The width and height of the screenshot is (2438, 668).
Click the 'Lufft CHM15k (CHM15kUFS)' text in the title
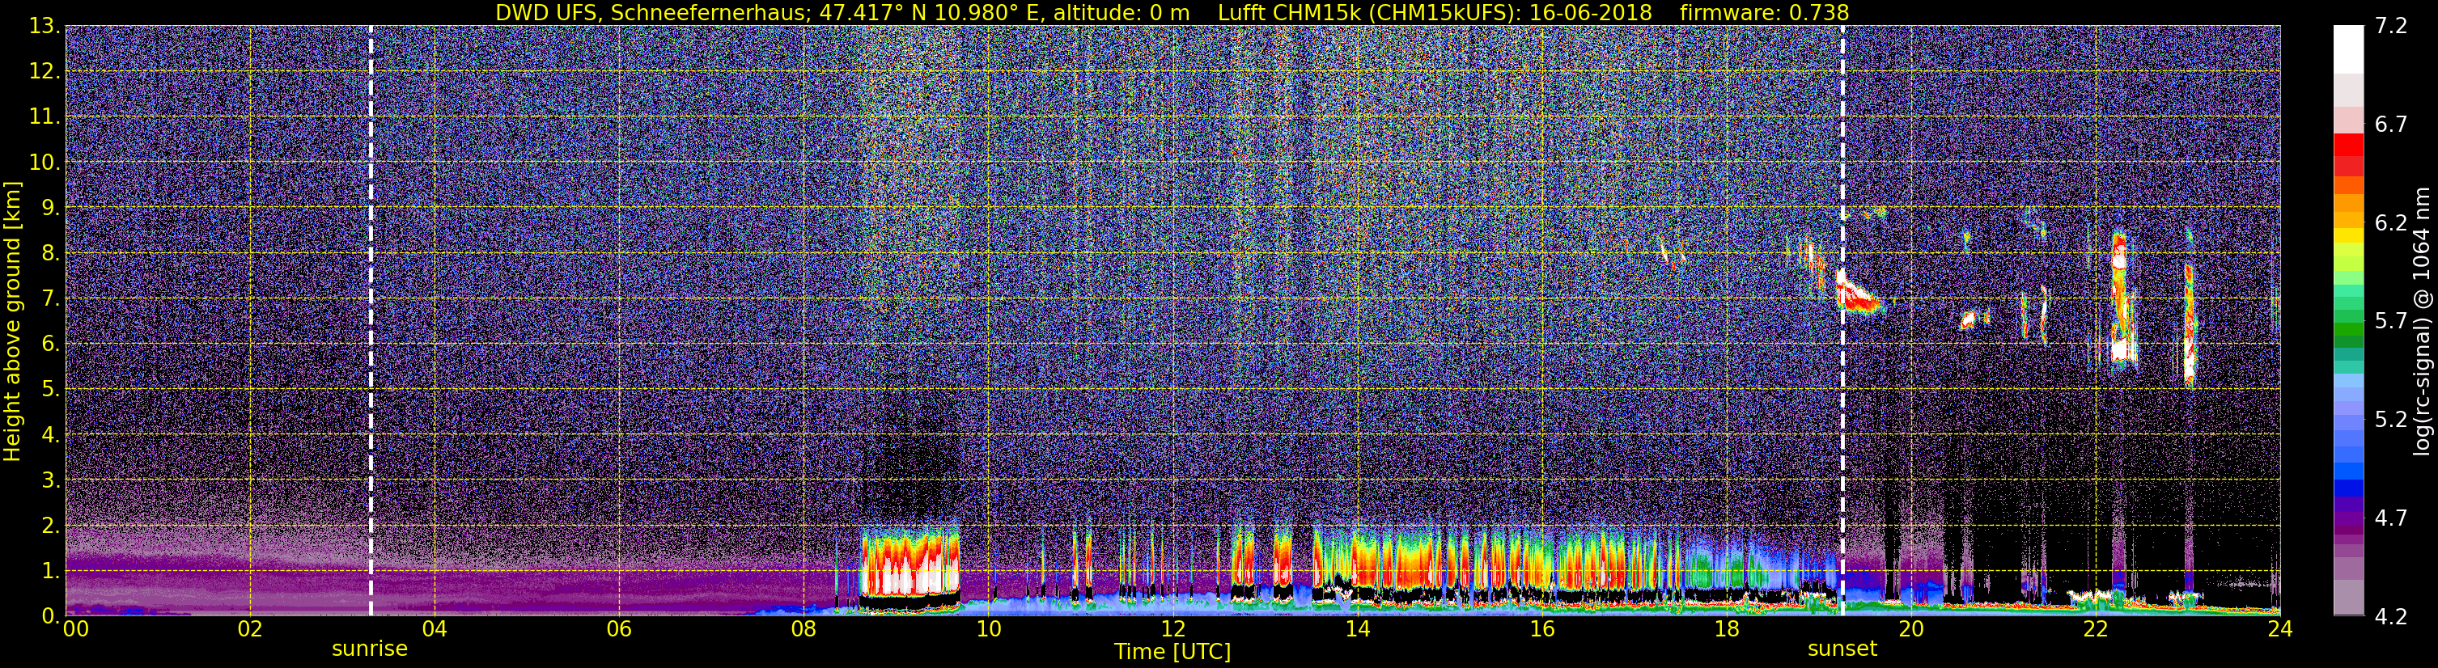click(1369, 12)
